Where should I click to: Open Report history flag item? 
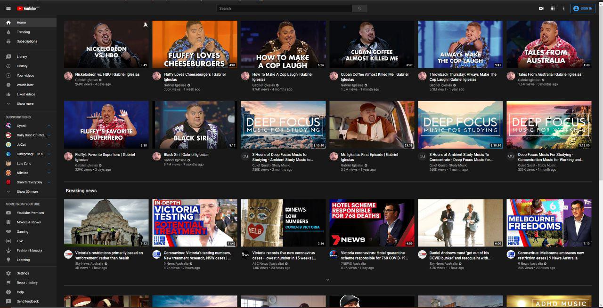(28, 283)
